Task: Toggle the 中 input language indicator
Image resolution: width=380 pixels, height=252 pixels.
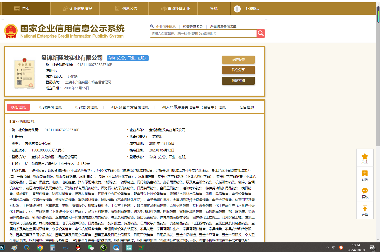Action: pyautogui.click(x=334, y=248)
